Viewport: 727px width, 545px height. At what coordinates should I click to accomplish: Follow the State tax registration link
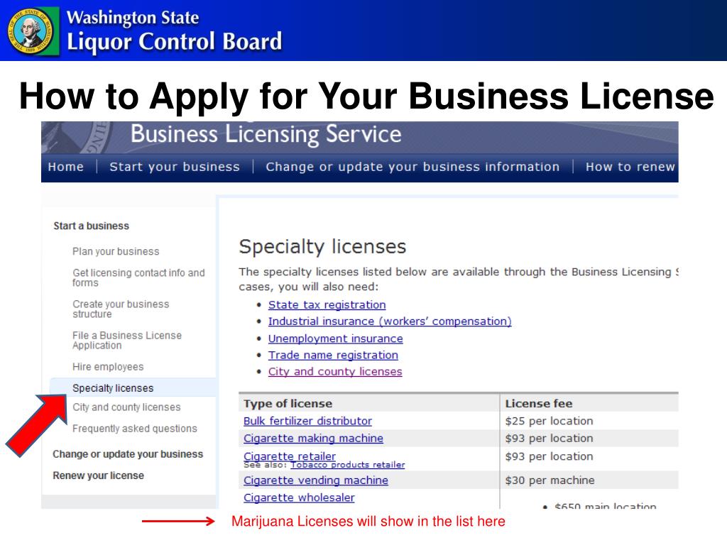click(327, 305)
